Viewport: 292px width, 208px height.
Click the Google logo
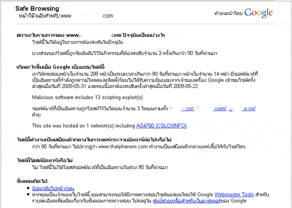click(259, 13)
